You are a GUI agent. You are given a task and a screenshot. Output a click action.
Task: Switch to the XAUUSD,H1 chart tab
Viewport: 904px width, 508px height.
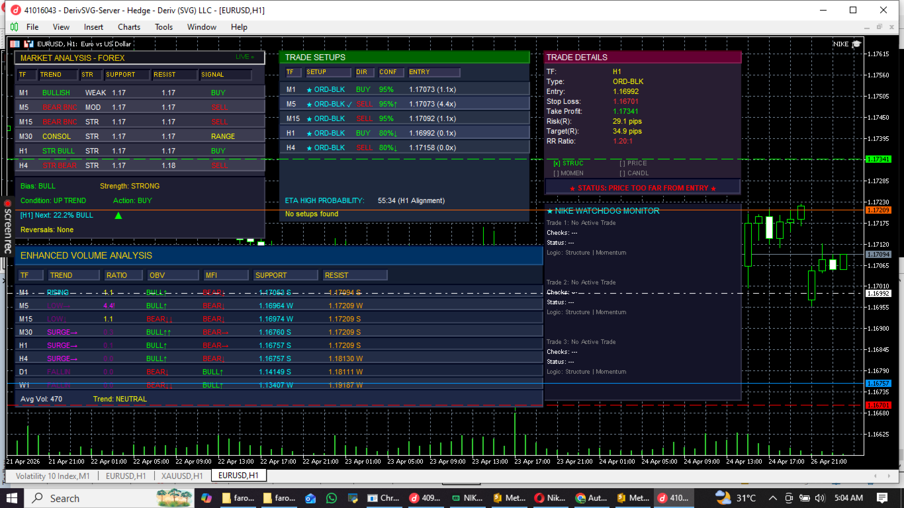click(x=182, y=476)
